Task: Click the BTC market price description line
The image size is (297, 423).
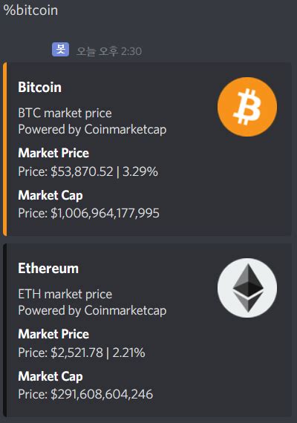Action: [x=65, y=113]
